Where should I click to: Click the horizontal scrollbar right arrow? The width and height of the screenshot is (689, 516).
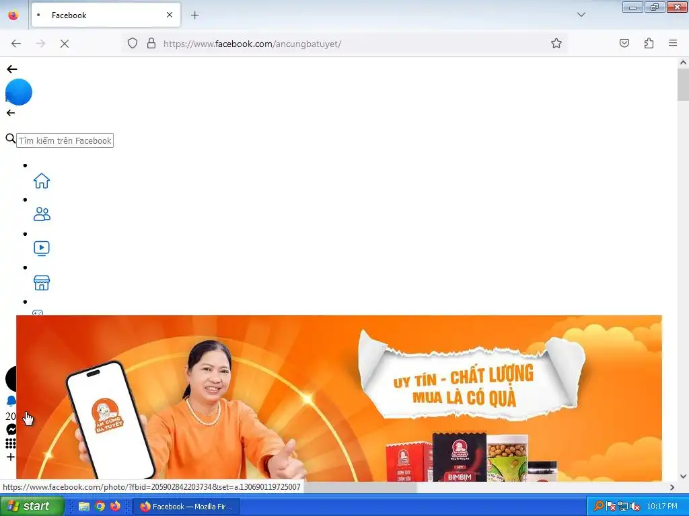click(672, 487)
